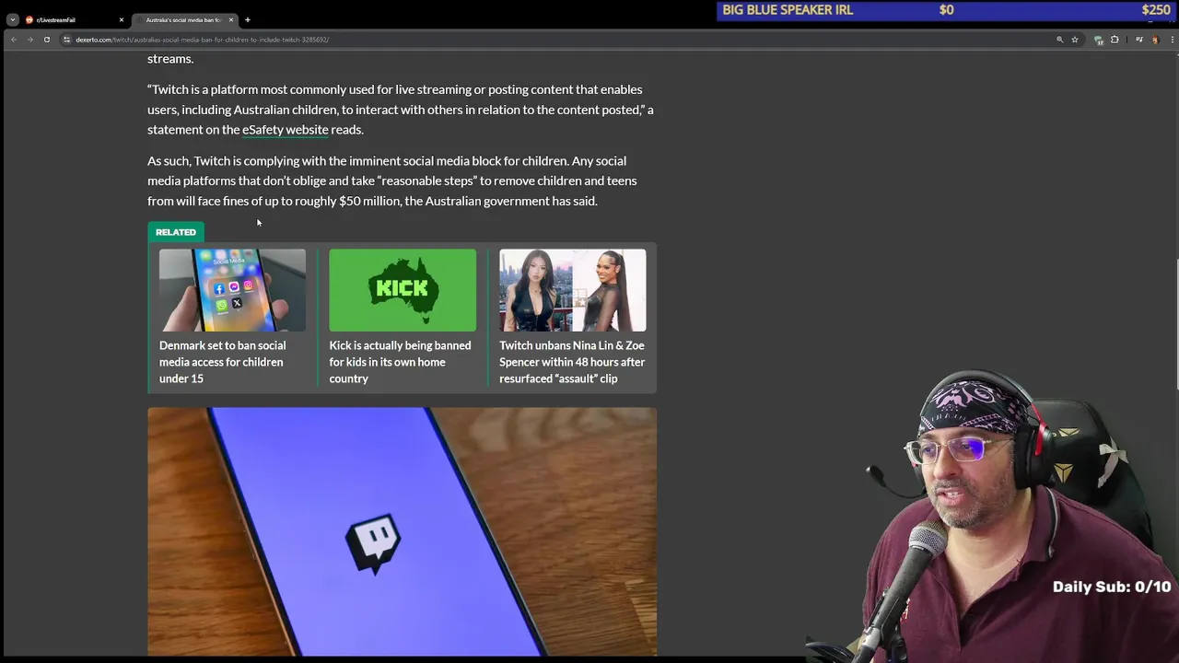1179x663 pixels.
Task: Open the Kick logo thumbnail
Action: [403, 290]
